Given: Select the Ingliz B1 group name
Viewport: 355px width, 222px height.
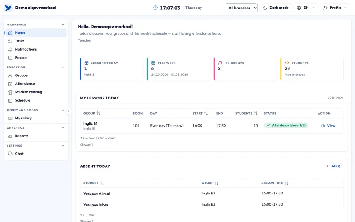Looking at the screenshot, I should (91, 124).
